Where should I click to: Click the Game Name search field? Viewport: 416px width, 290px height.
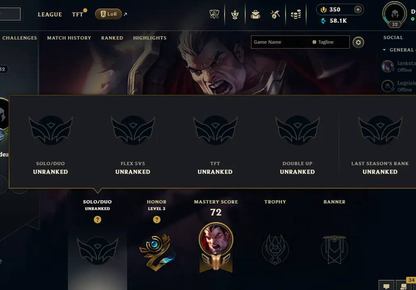coord(280,42)
